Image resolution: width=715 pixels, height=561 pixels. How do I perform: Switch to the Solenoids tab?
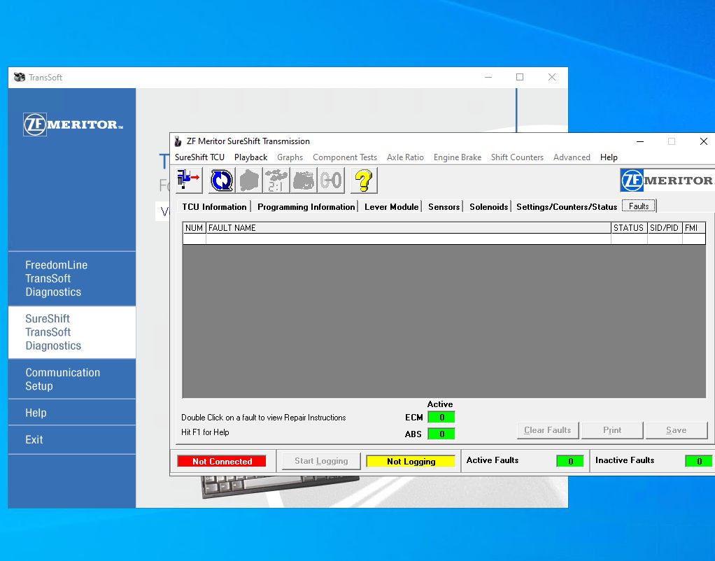tap(488, 206)
